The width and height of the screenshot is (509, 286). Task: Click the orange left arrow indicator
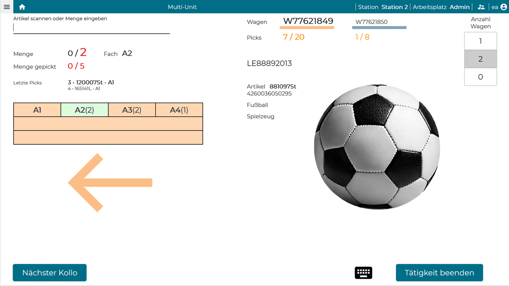click(x=110, y=183)
